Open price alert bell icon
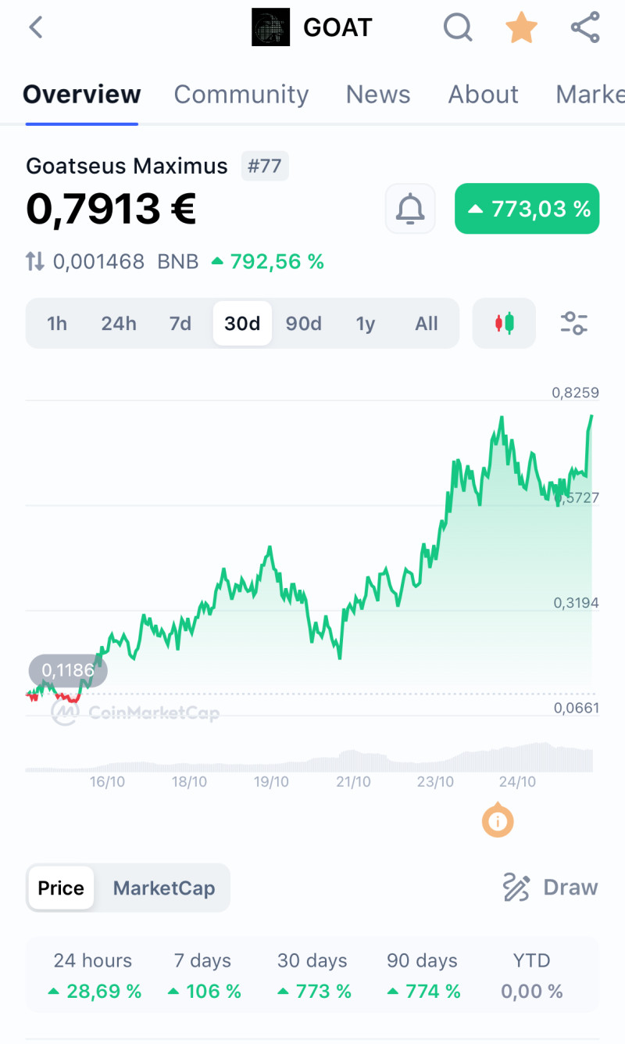 tap(410, 209)
